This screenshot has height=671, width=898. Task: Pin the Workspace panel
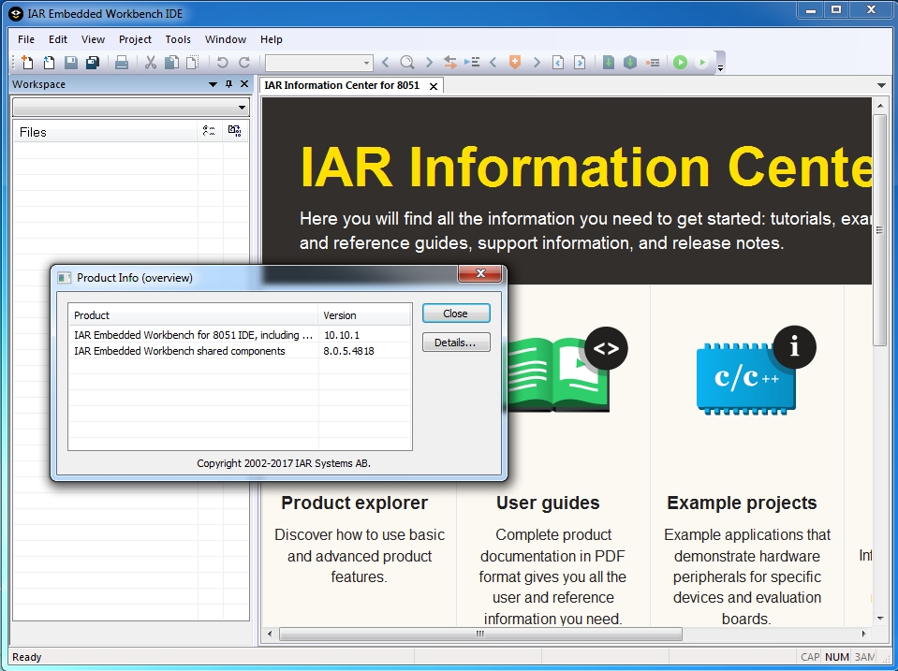pos(228,84)
